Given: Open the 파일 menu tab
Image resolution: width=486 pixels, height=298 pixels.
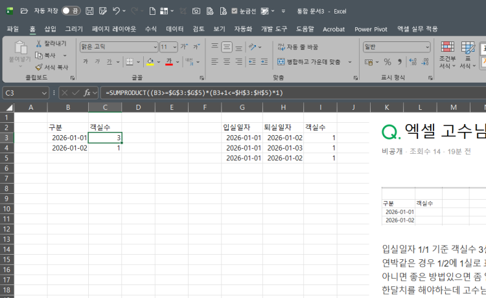Looking at the screenshot, I should coord(13,29).
